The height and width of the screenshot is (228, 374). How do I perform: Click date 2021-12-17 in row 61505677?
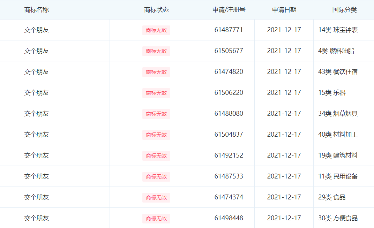pyautogui.click(x=284, y=51)
